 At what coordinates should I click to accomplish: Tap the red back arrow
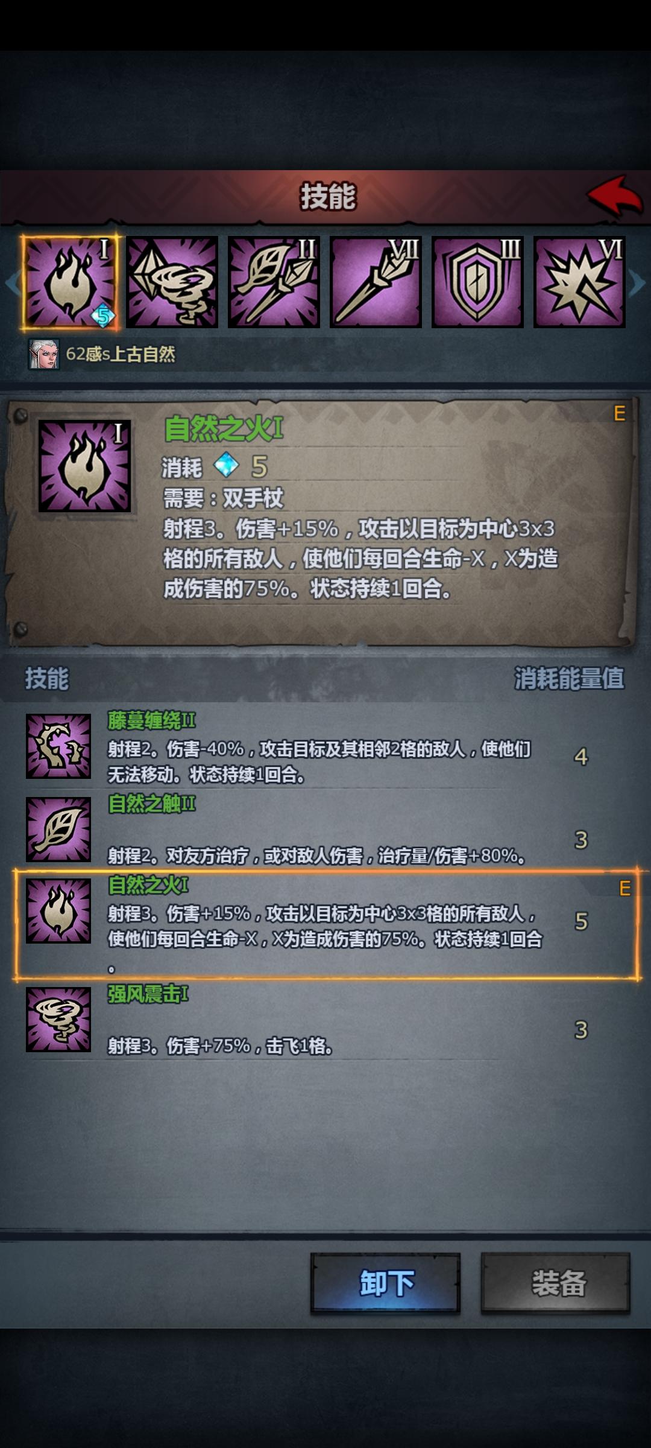614,195
